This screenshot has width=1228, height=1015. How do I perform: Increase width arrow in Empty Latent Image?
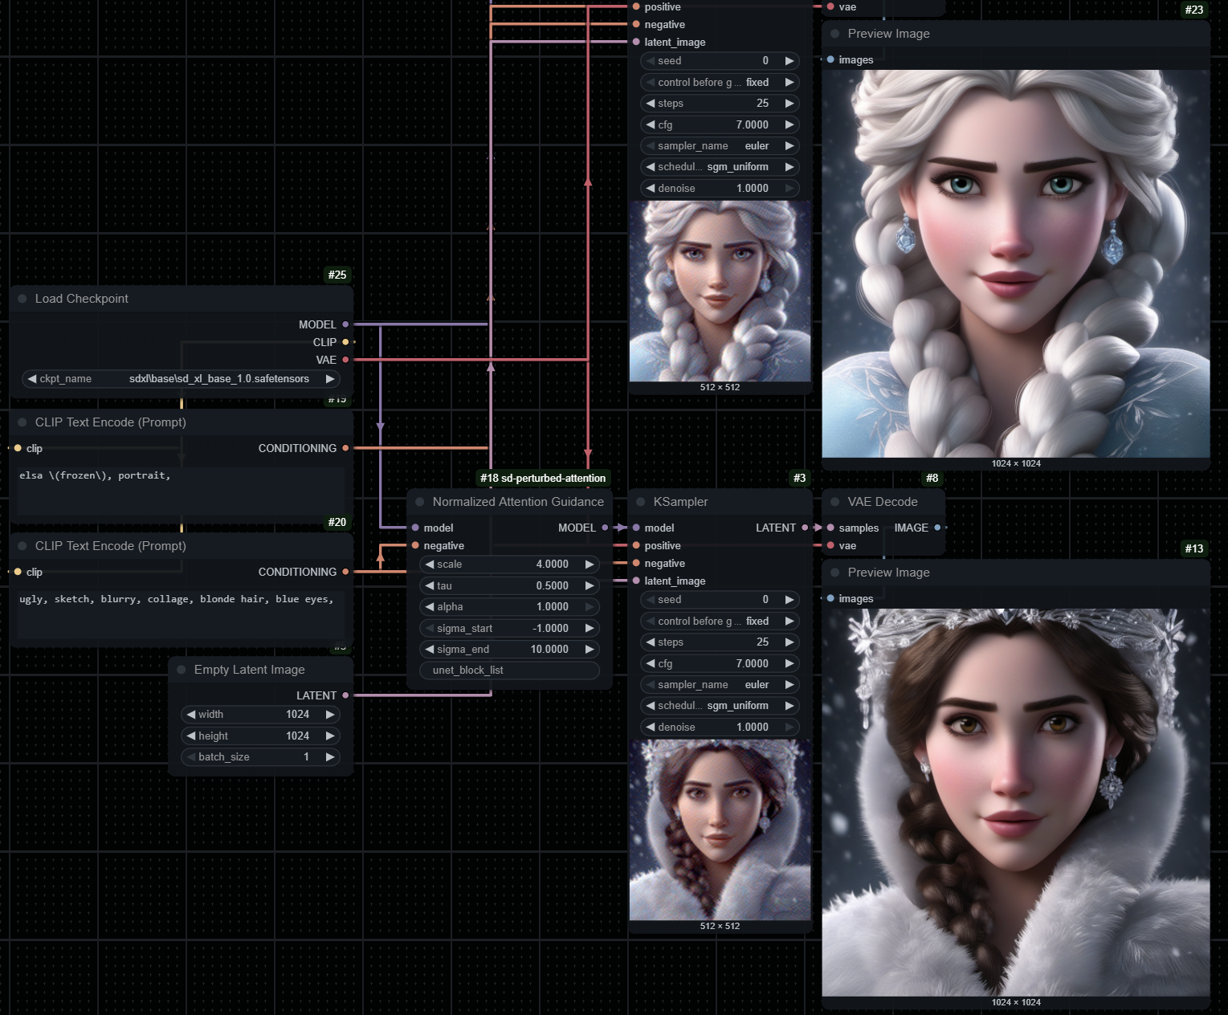pos(330,715)
